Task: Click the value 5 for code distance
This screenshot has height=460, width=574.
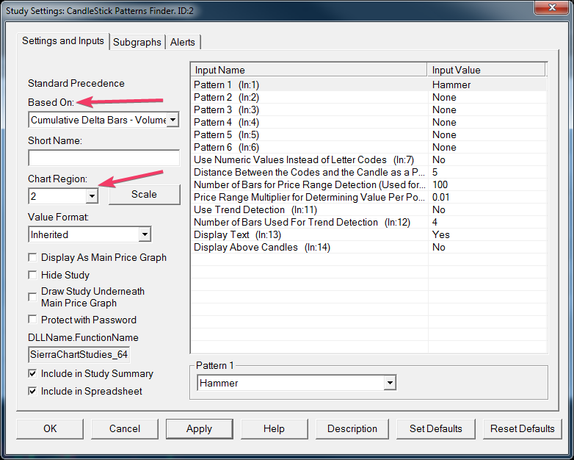Action: tap(435, 172)
